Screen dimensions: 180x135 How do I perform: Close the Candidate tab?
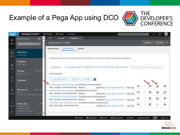[66, 38]
